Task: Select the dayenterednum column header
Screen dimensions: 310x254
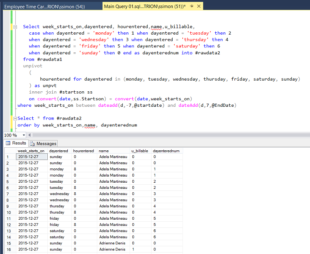Action: (166, 151)
